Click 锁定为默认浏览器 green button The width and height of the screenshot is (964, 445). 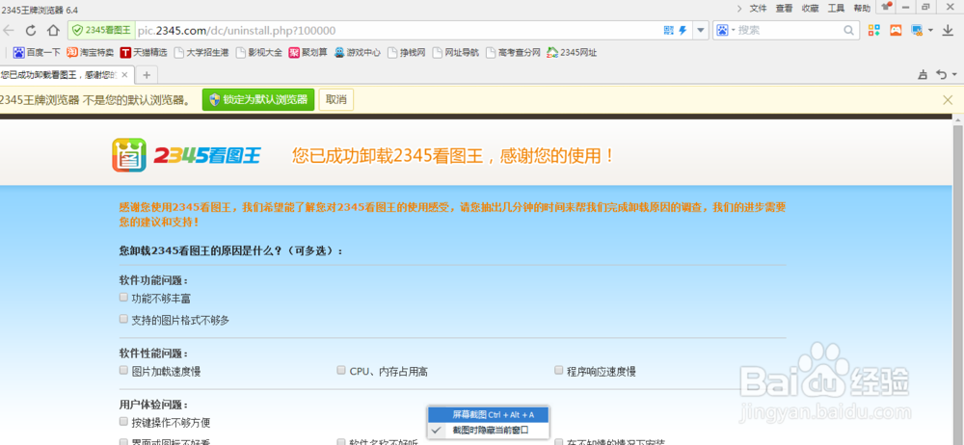click(258, 99)
